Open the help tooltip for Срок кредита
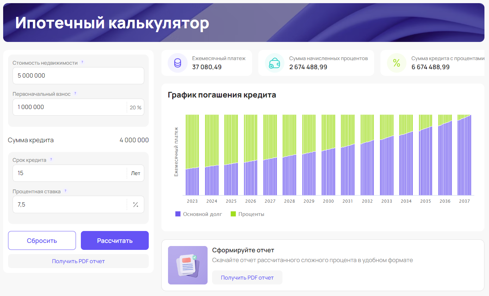 pyautogui.click(x=51, y=160)
